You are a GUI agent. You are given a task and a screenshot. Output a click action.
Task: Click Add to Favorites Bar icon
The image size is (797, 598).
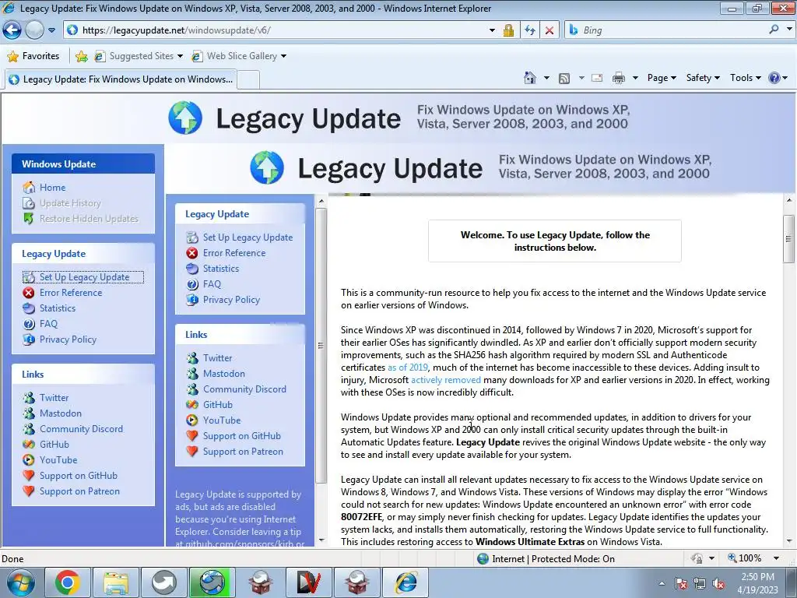pos(81,56)
